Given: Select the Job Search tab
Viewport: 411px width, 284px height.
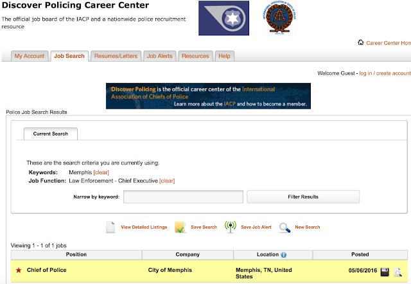Looking at the screenshot, I should coord(69,56).
